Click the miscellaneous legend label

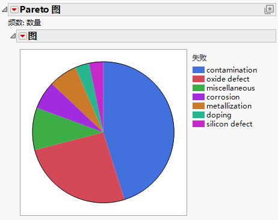pos(230,88)
